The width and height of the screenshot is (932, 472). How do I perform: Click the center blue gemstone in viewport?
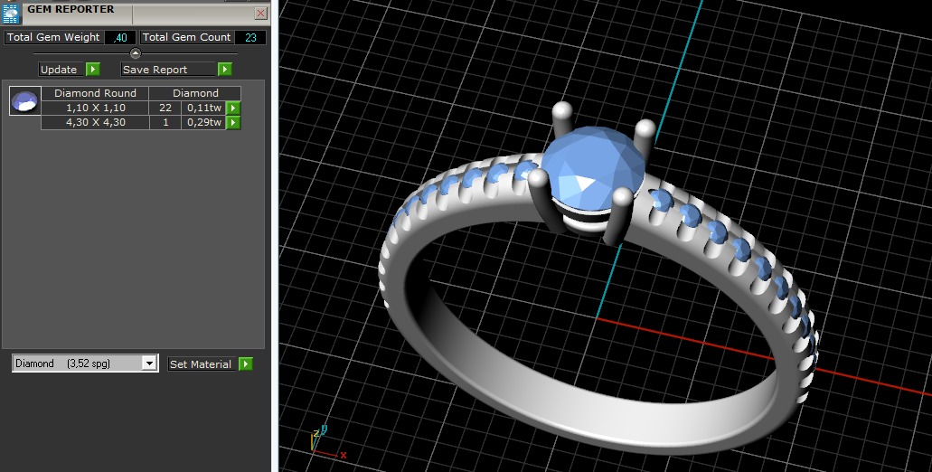click(x=593, y=169)
